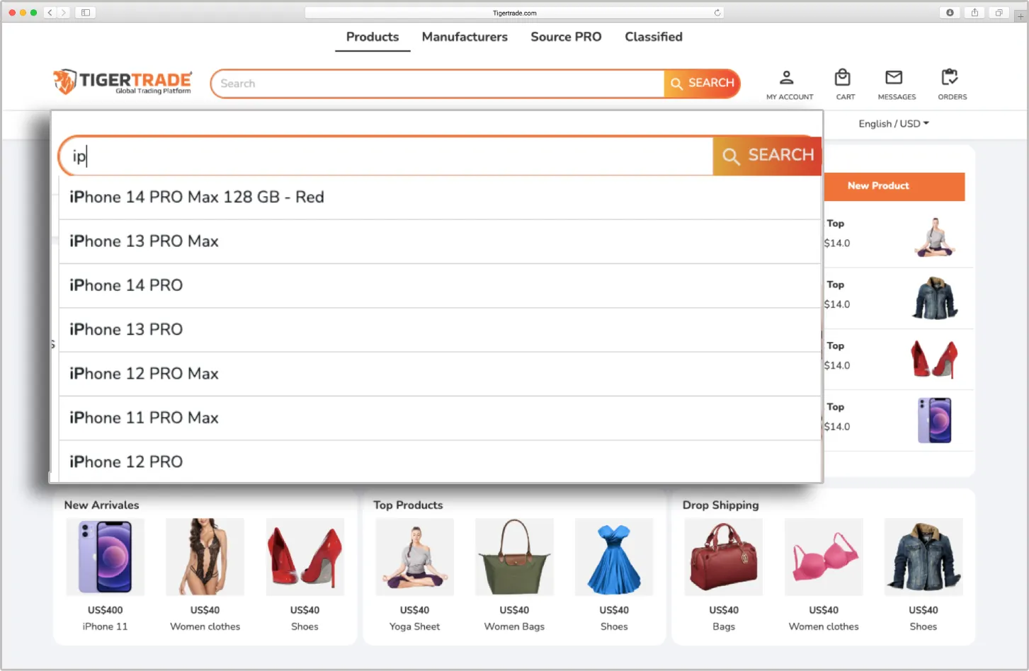Click the TigerTrade logo
The width and height of the screenshot is (1029, 671).
tap(123, 82)
